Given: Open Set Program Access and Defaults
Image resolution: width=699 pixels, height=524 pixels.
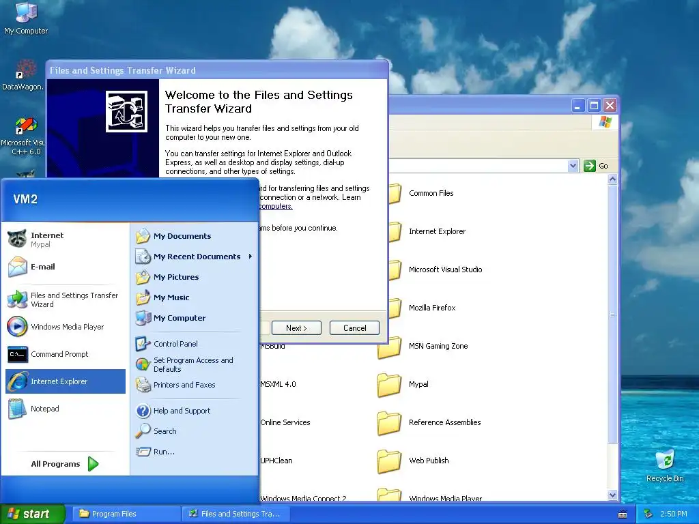Looking at the screenshot, I should coord(195,364).
